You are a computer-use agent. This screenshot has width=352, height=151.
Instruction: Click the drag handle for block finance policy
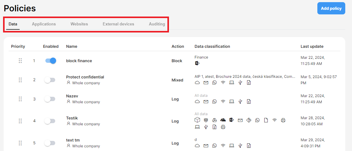tap(20, 61)
